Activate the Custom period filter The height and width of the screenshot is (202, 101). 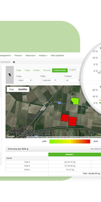tap(60, 70)
